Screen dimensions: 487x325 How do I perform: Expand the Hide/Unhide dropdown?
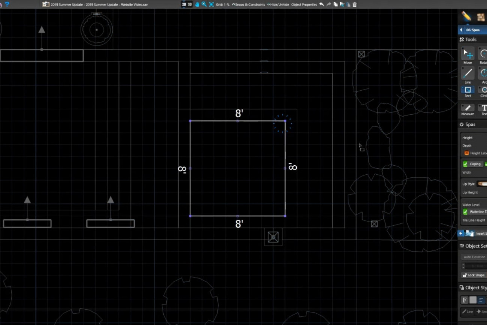pos(278,4)
